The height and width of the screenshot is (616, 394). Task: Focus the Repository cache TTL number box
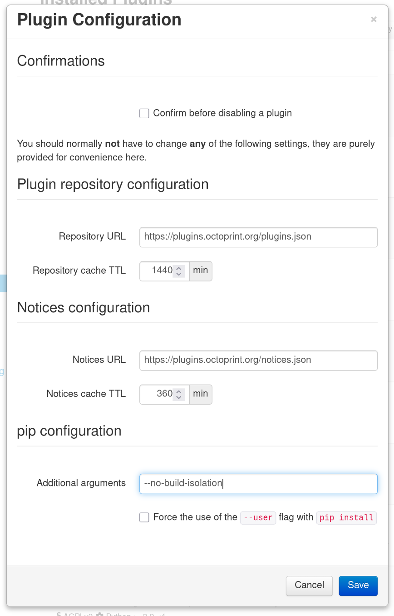click(157, 271)
